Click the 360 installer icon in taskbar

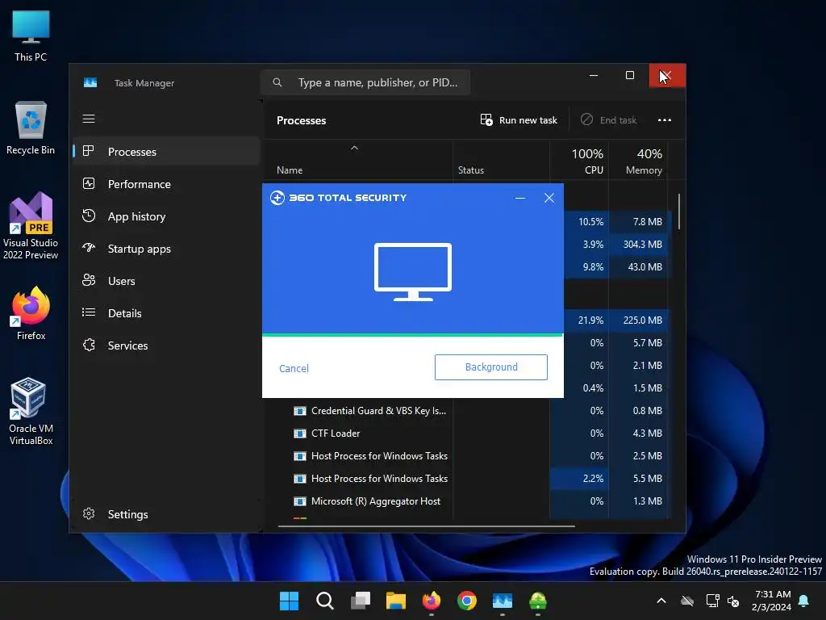coord(538,601)
